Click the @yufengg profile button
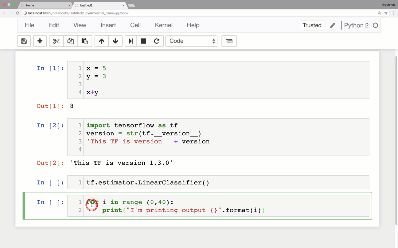Image resolution: width=398 pixels, height=248 pixels. tap(389, 5)
